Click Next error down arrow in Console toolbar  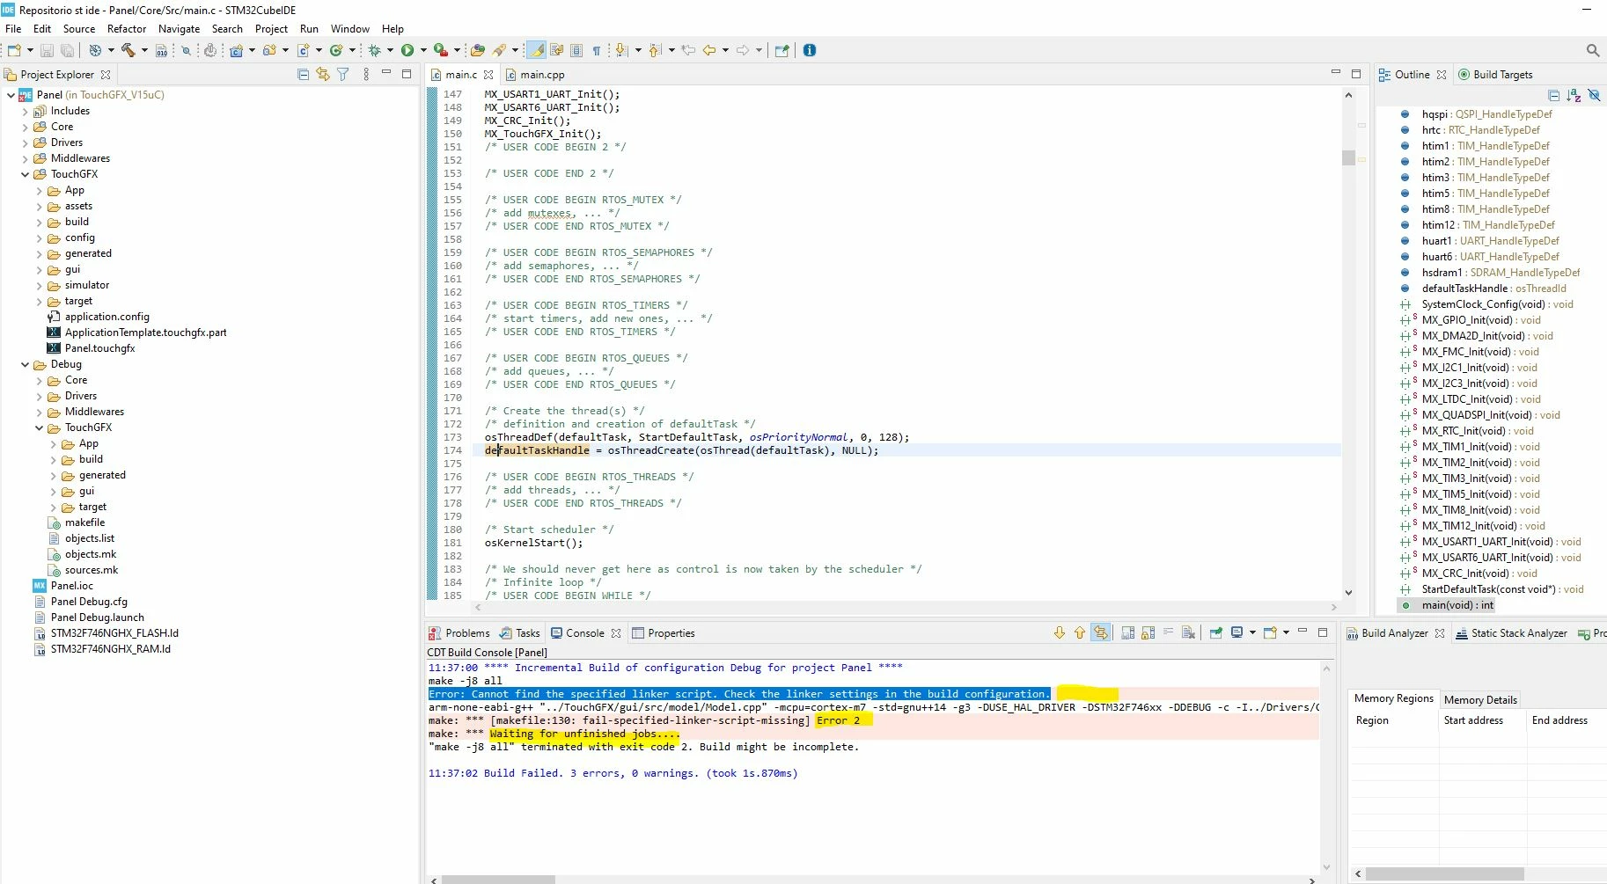(1060, 632)
